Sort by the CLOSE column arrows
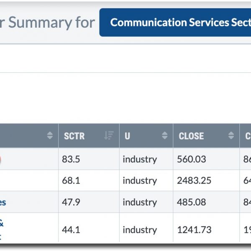Screen dimensions: 251x251 click(x=231, y=136)
